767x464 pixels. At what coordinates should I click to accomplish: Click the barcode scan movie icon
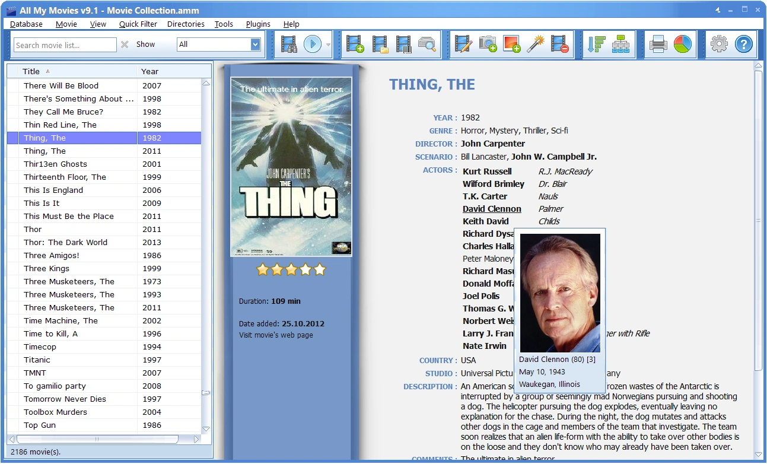point(403,45)
